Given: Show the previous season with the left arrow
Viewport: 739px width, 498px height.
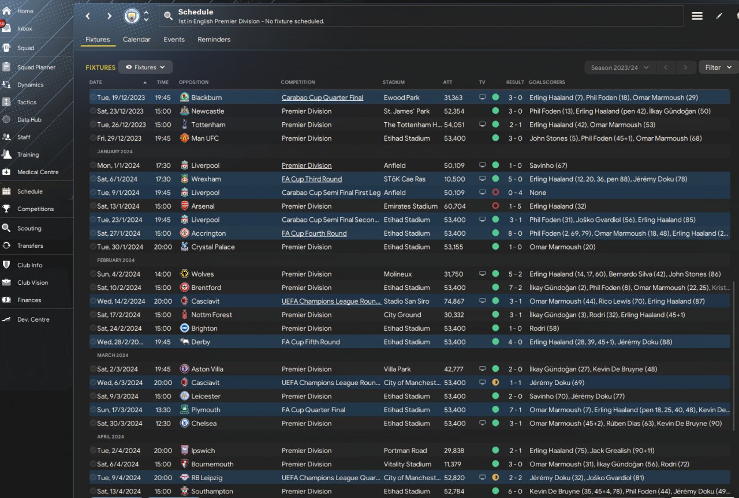Looking at the screenshot, I should click(666, 67).
